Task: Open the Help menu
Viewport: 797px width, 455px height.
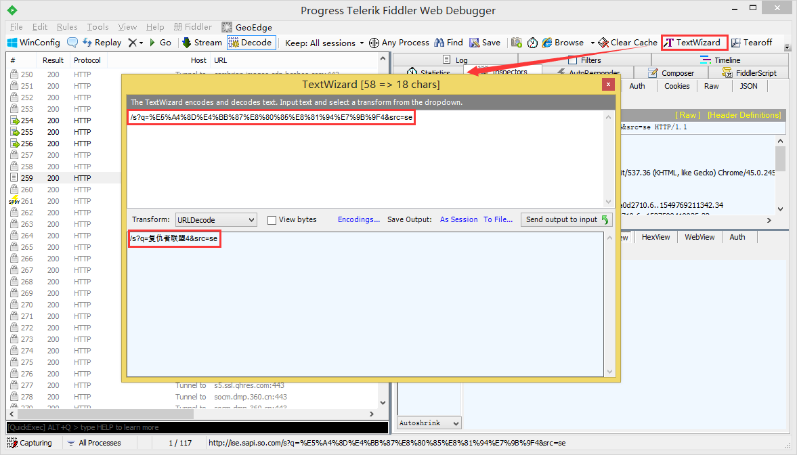Action: 155,27
